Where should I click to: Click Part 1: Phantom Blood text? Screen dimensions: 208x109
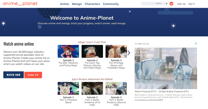point(68,101)
